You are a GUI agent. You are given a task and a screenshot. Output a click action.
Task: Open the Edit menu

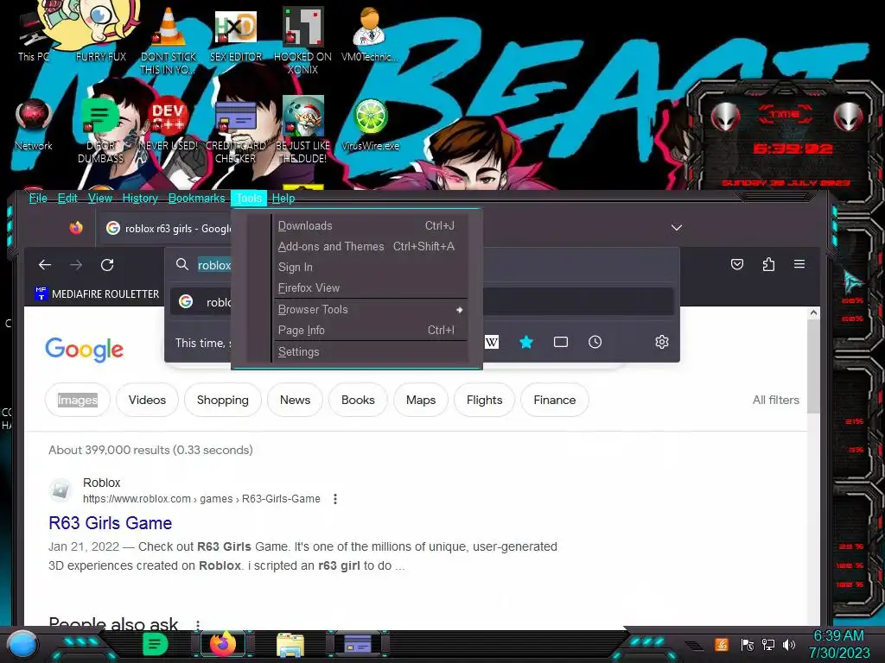67,198
